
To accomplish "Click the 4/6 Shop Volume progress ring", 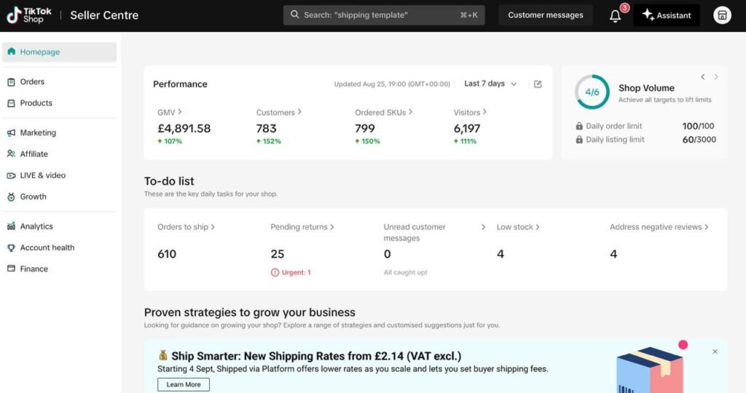I will pyautogui.click(x=592, y=92).
